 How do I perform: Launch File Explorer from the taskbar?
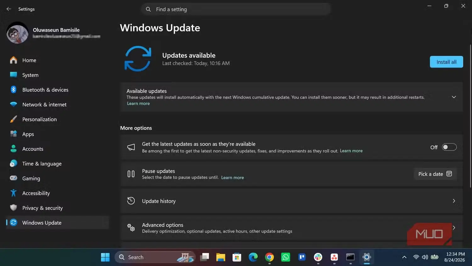[221, 257]
